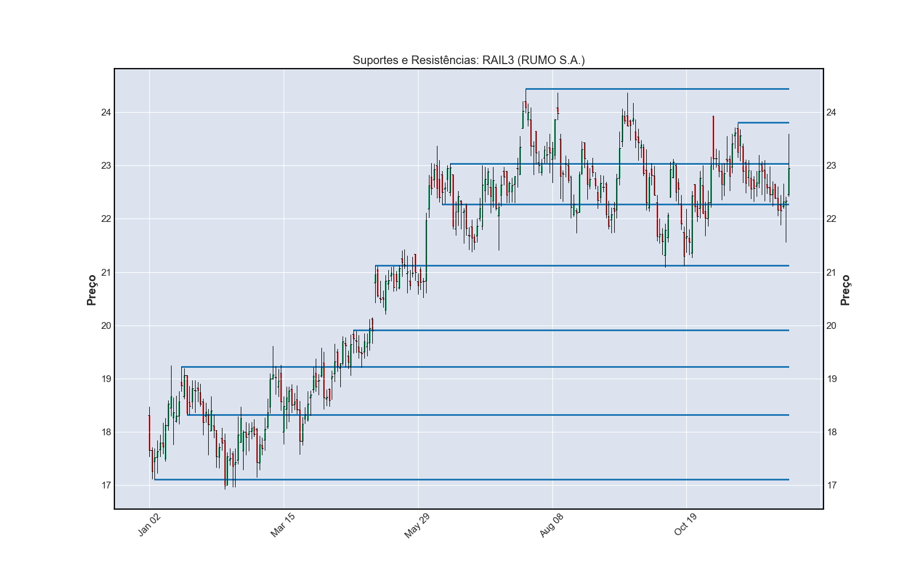The width and height of the screenshot is (915, 572).
Task: Click price tick 22 on left axis
Action: coord(106,219)
